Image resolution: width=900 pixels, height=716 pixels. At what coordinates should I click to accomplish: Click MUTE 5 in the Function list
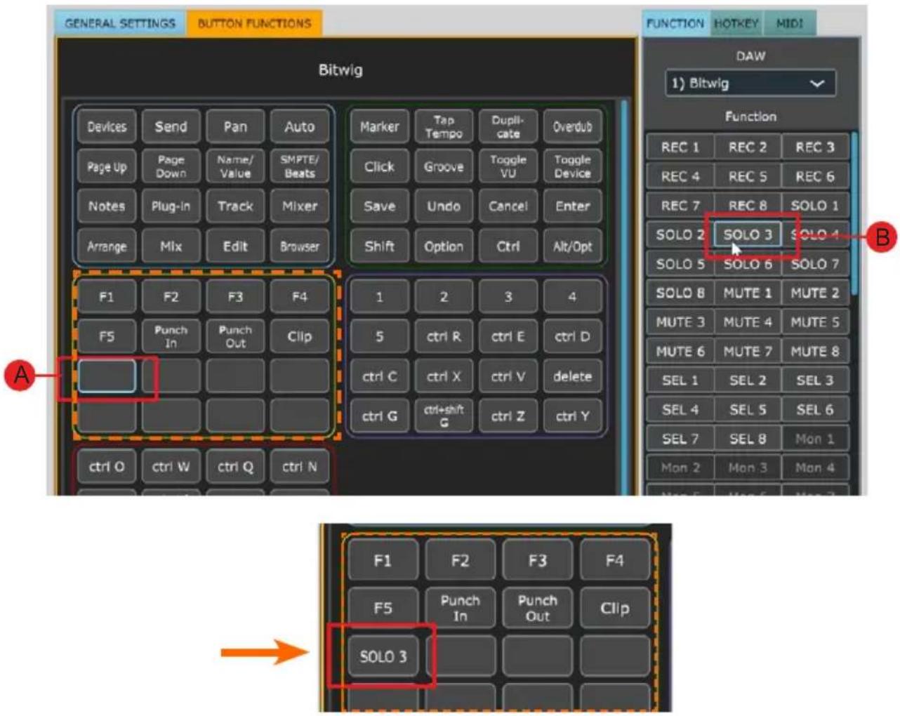click(x=815, y=322)
